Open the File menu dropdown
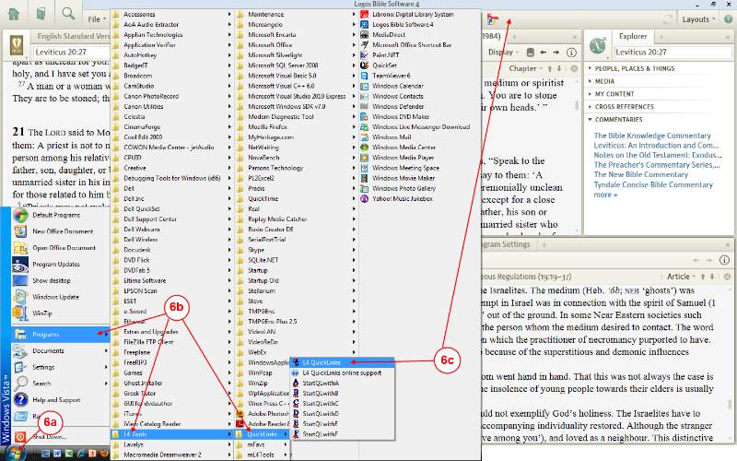 click(x=97, y=19)
